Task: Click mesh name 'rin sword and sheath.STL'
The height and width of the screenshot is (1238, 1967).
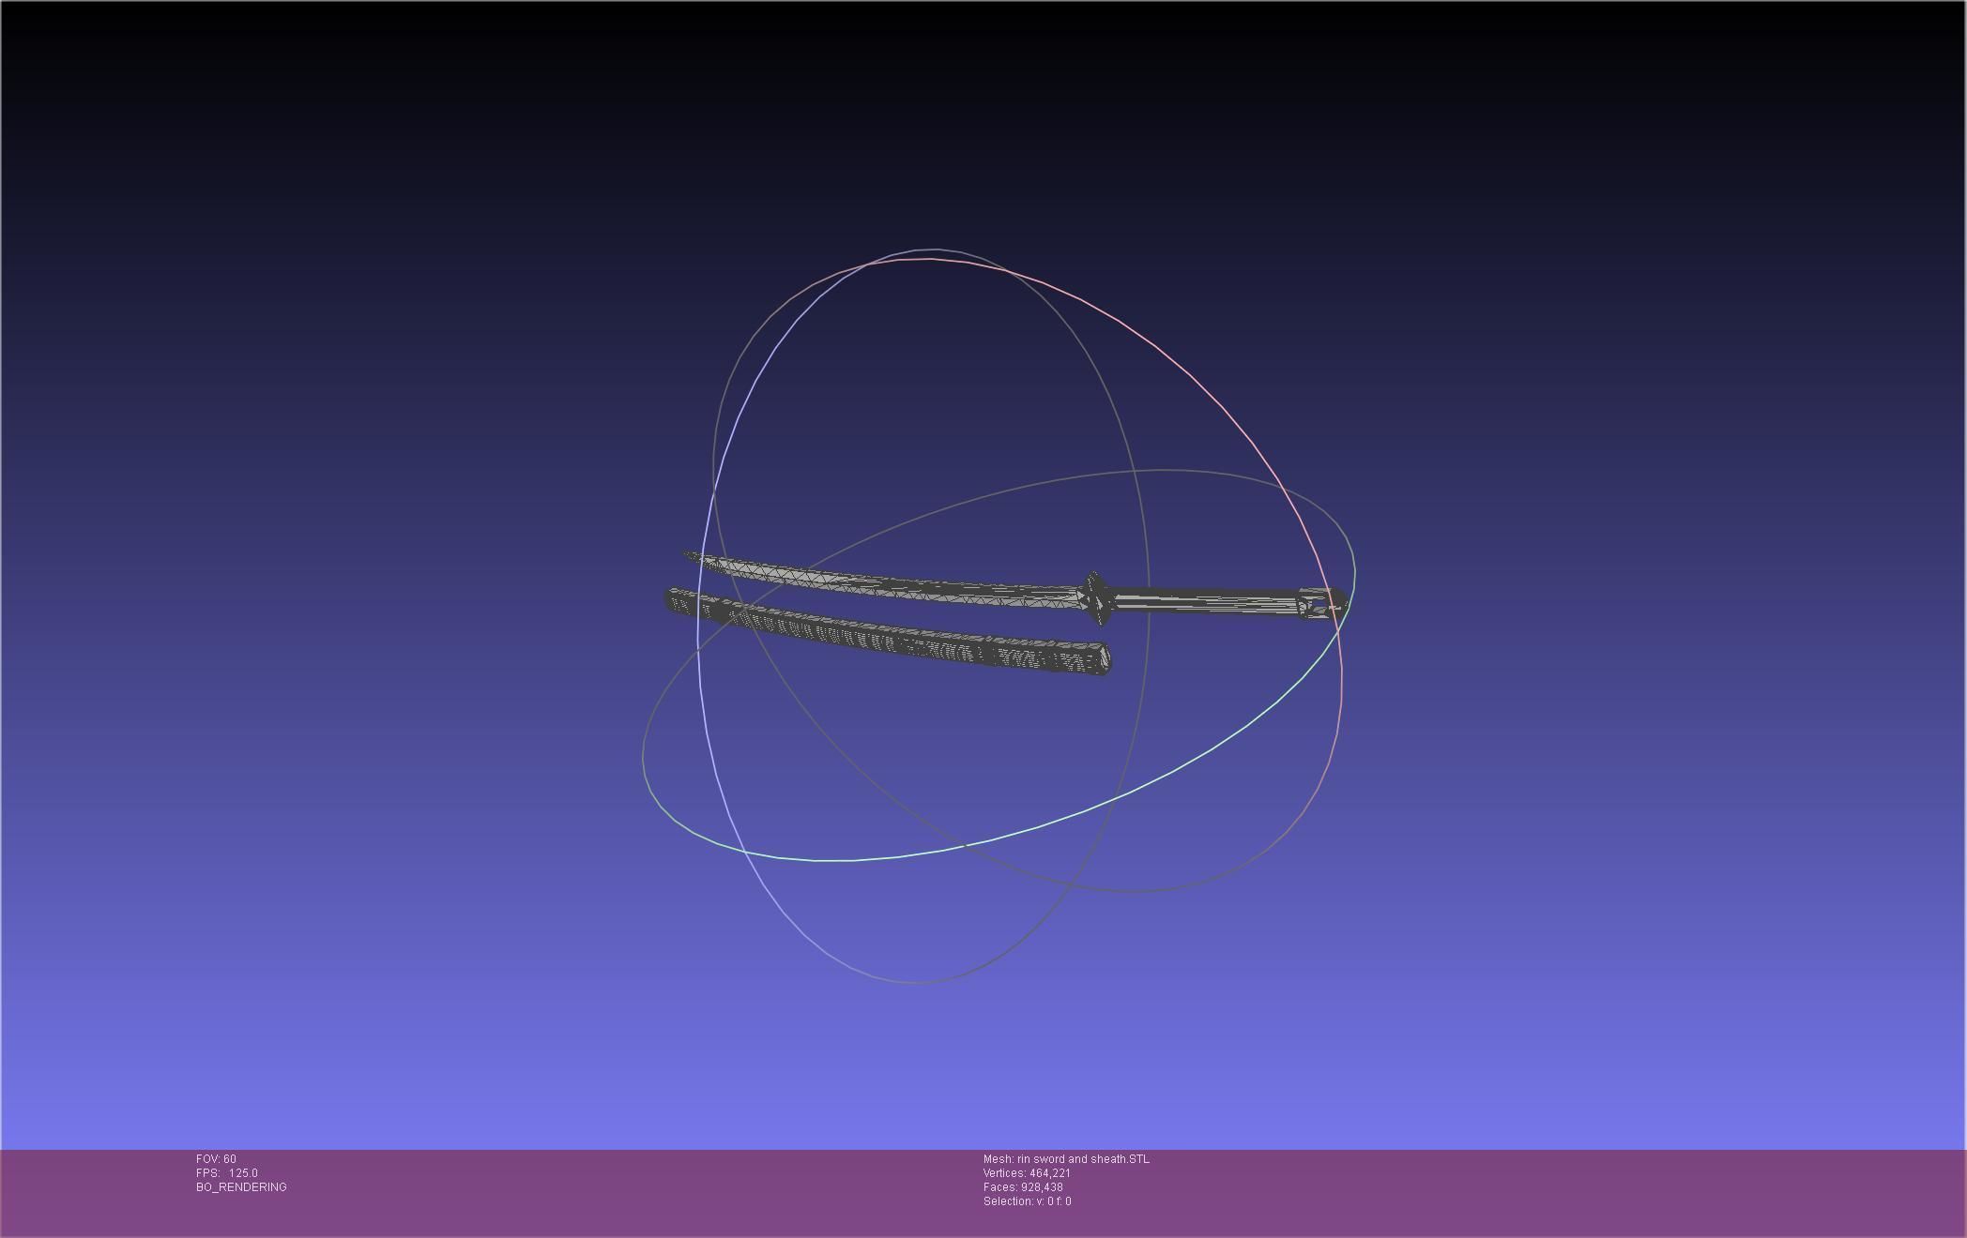Action: point(1066,1159)
